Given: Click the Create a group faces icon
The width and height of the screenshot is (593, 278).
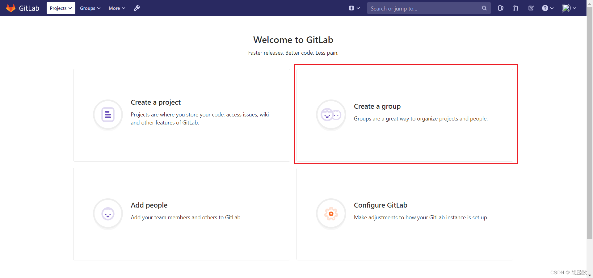Looking at the screenshot, I should (331, 115).
